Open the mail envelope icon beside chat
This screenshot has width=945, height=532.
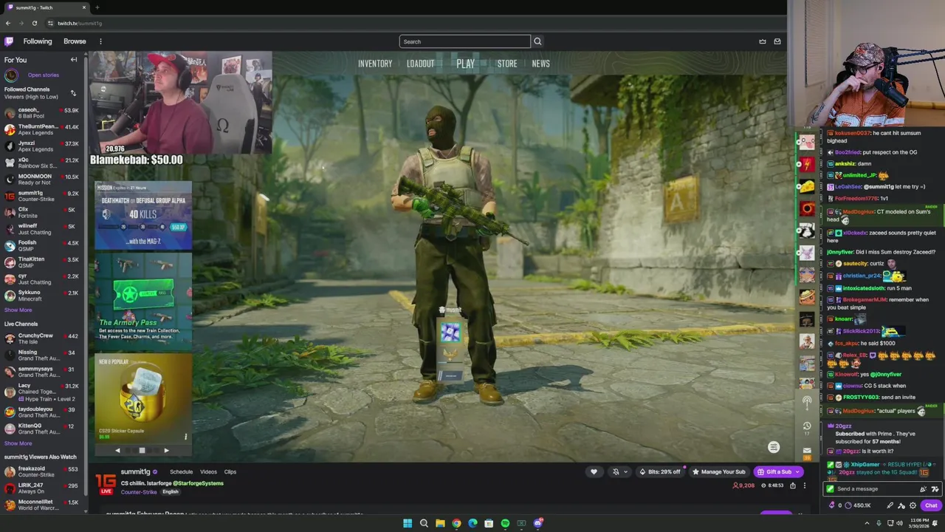pos(807,449)
